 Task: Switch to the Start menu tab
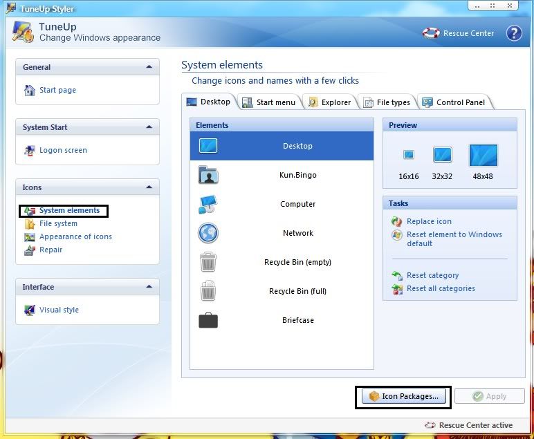(x=268, y=102)
